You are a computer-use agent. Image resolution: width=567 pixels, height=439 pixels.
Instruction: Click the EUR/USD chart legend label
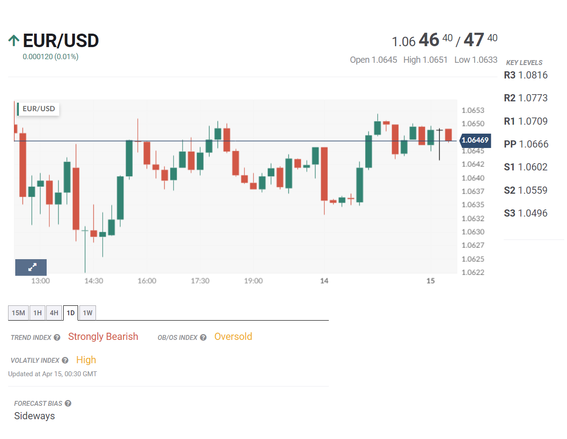tap(39, 109)
